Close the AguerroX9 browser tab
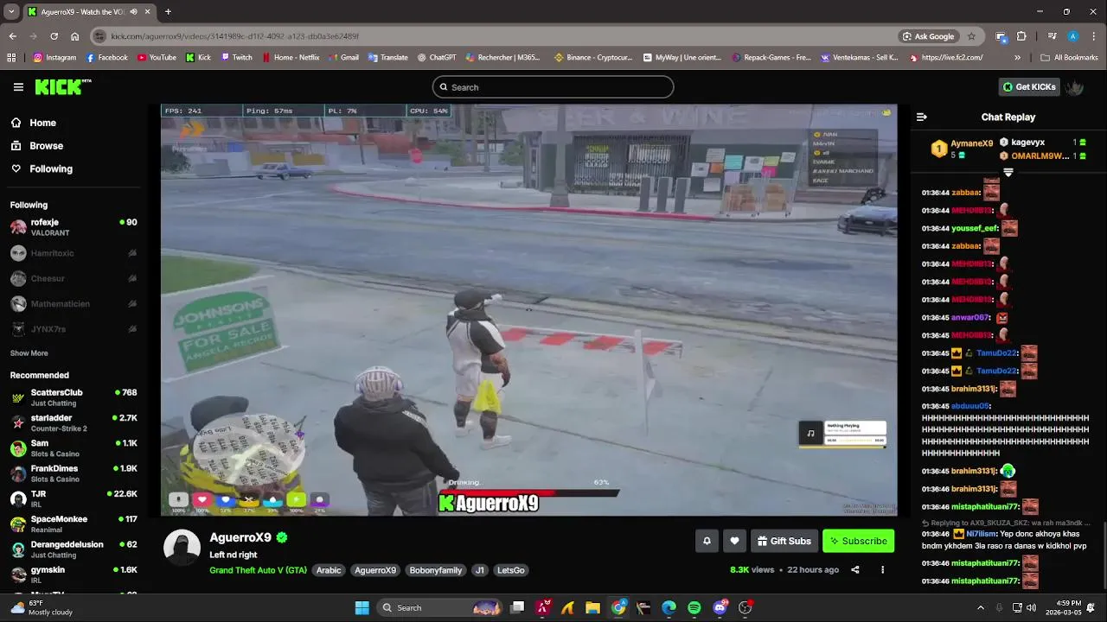This screenshot has height=622, width=1107. 149,12
